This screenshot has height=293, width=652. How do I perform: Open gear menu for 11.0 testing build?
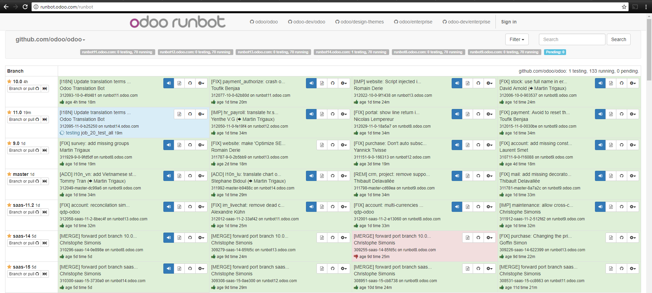tap(201, 114)
